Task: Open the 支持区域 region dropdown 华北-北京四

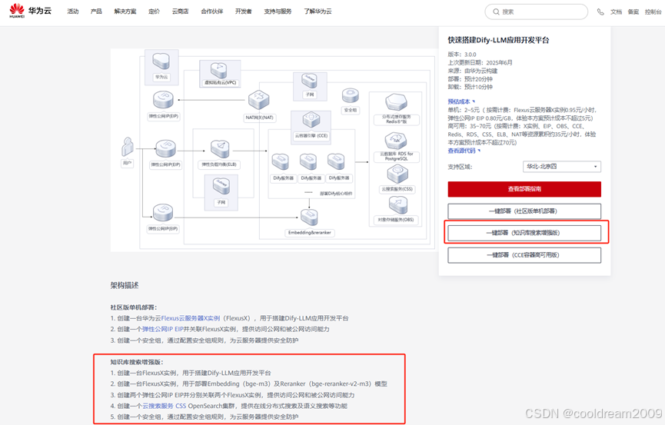Action: point(562,167)
